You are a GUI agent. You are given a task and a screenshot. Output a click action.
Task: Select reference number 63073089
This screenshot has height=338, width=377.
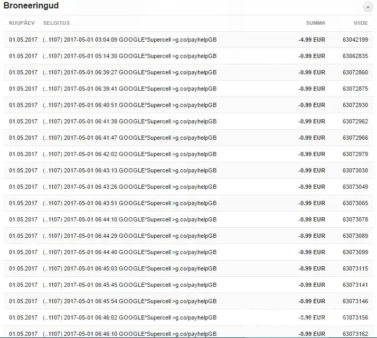click(355, 236)
